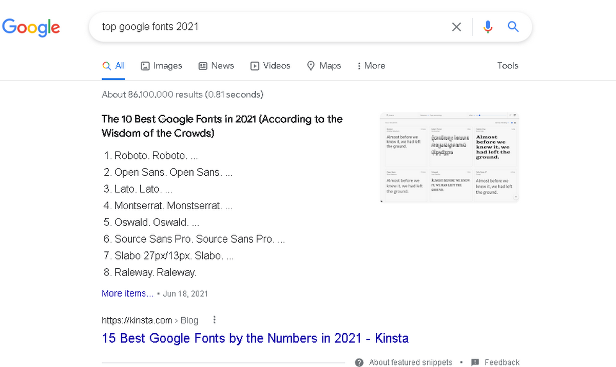The image size is (616, 367).
Task: Click the Feedback link
Action: pyautogui.click(x=502, y=362)
